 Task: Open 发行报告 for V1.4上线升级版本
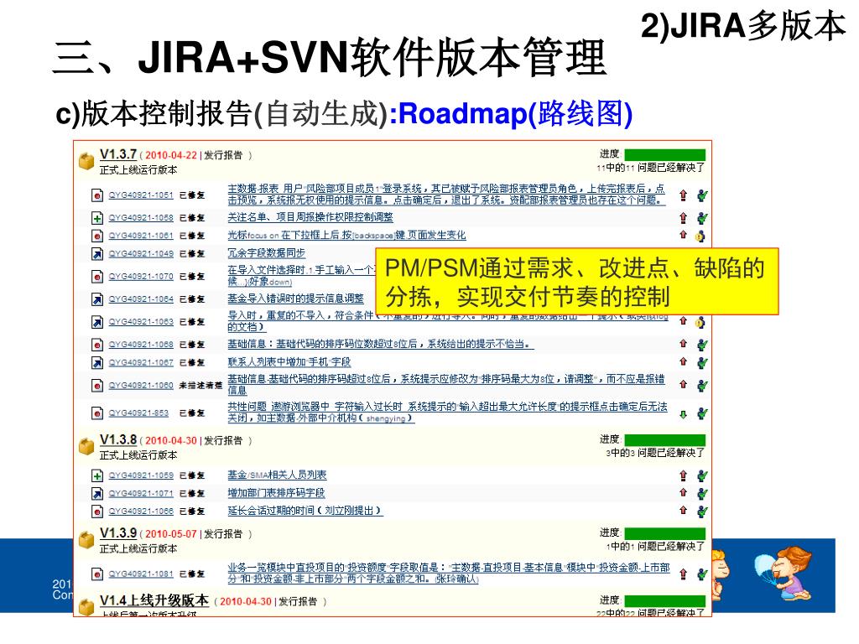[x=298, y=602]
